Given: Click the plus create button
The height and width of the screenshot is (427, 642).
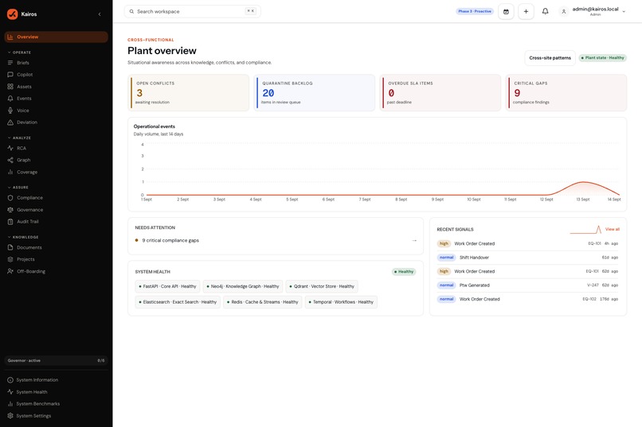Looking at the screenshot, I should pos(526,11).
